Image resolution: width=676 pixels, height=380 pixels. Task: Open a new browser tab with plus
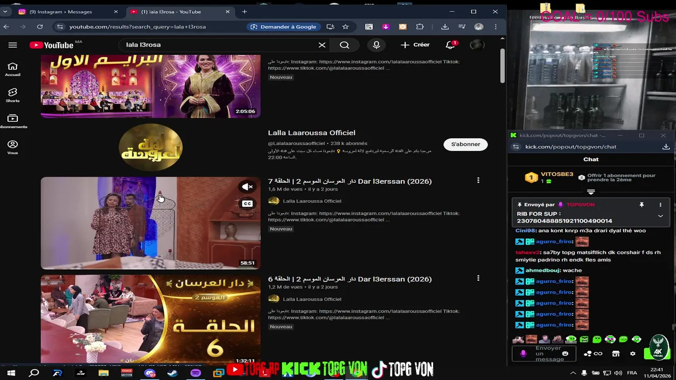tap(245, 12)
